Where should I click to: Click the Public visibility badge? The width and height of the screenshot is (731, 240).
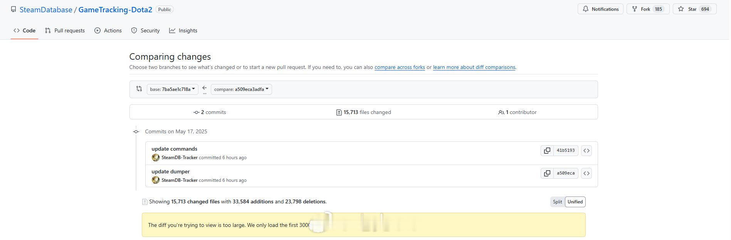[165, 10]
